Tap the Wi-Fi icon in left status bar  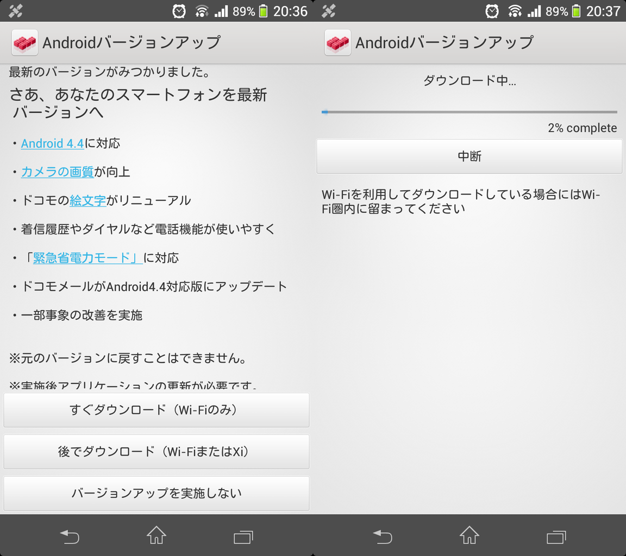(x=202, y=11)
